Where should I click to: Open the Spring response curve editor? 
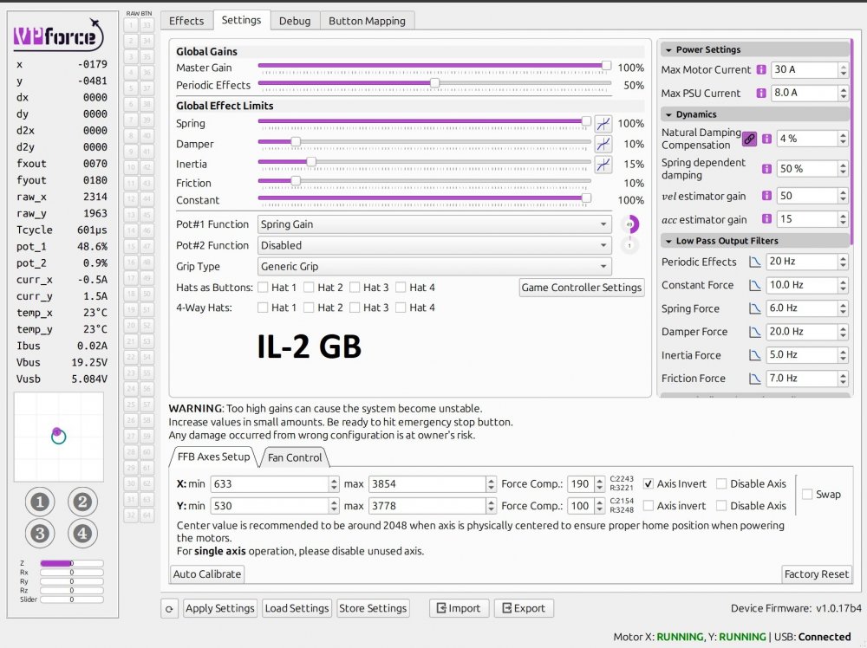click(x=603, y=123)
